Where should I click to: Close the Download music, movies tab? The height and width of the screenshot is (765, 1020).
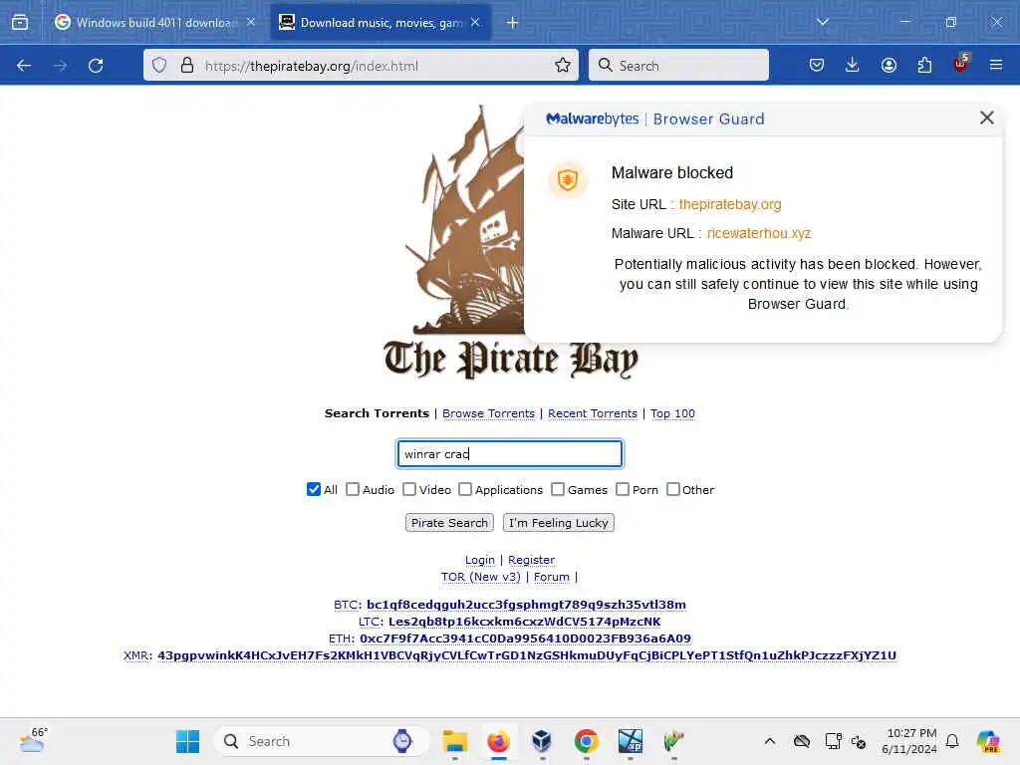[475, 22]
